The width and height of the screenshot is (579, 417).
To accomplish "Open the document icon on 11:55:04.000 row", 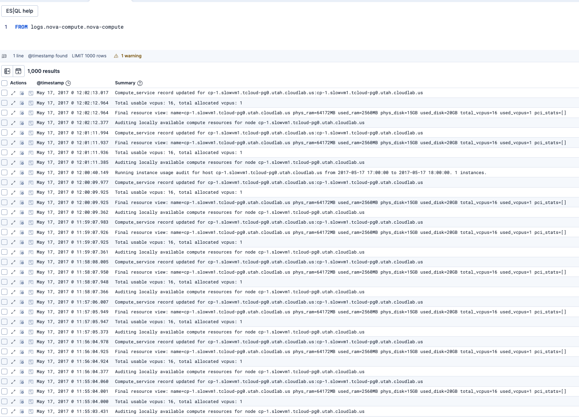I will [x=31, y=402].
